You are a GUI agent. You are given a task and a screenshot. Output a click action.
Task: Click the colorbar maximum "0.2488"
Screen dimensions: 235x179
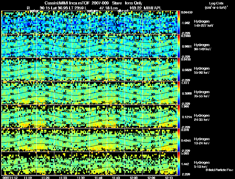tap(186, 36)
